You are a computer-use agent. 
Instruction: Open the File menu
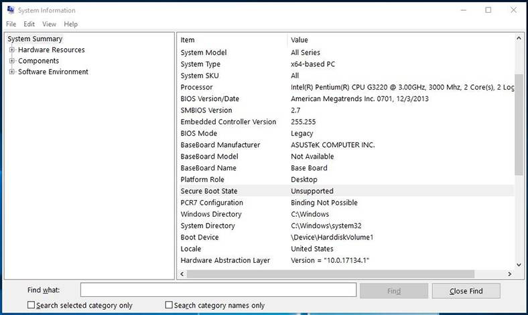tap(11, 24)
